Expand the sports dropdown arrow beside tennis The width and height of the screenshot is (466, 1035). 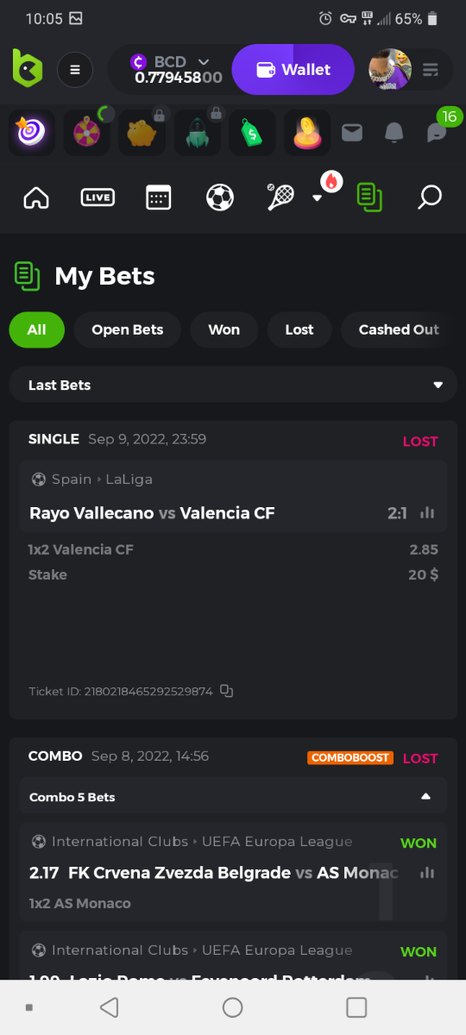(x=317, y=198)
